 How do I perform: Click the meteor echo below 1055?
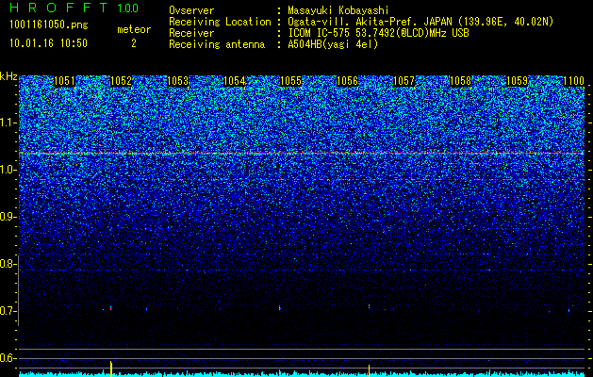[279, 308]
